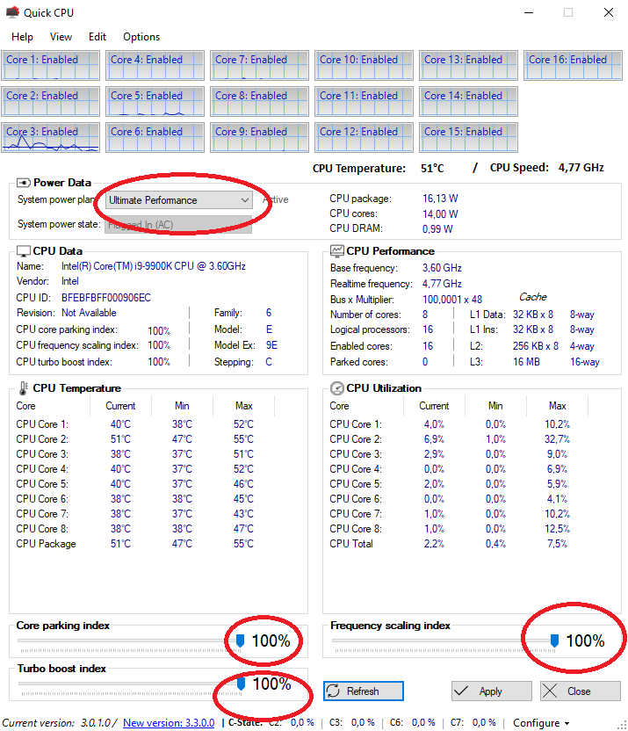Viewport: 628px width, 731px height.
Task: Click the Quick CPU app icon in title bar
Action: [x=12, y=12]
